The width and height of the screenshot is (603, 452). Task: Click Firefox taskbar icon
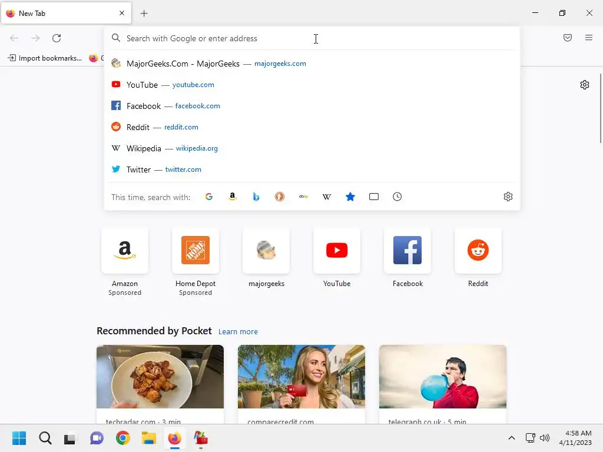pyautogui.click(x=174, y=438)
